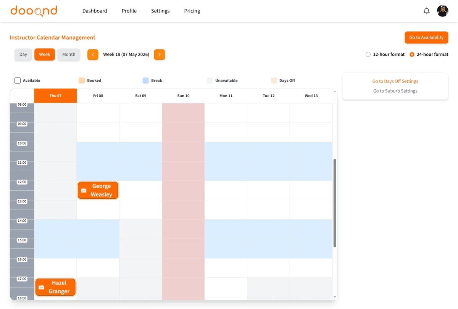The width and height of the screenshot is (458, 309).
Task: Click booking icon on Hazel Granger event
Action: [x=42, y=287]
